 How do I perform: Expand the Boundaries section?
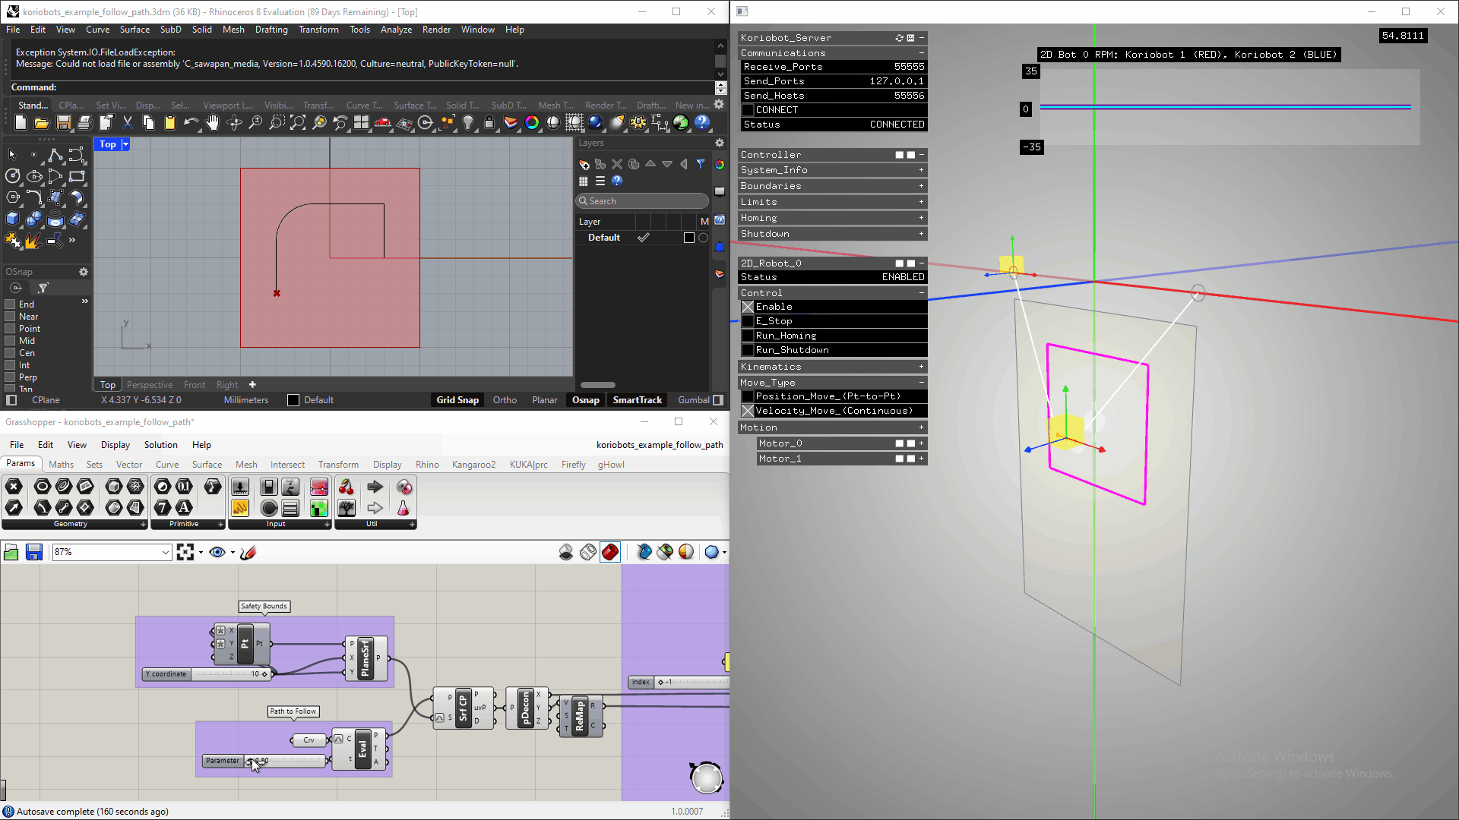[921, 186]
